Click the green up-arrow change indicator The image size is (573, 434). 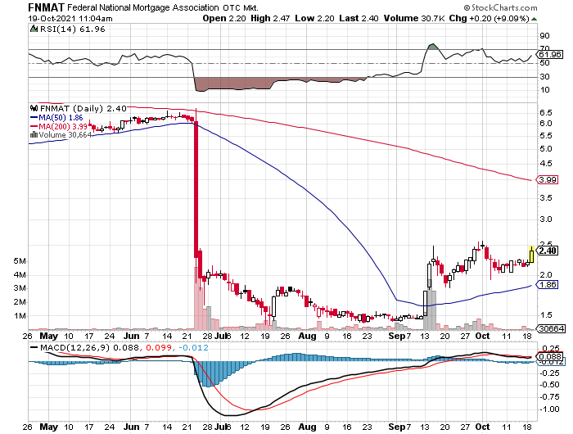(x=534, y=19)
